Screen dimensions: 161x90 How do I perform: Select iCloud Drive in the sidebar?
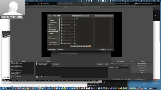point(53,38)
